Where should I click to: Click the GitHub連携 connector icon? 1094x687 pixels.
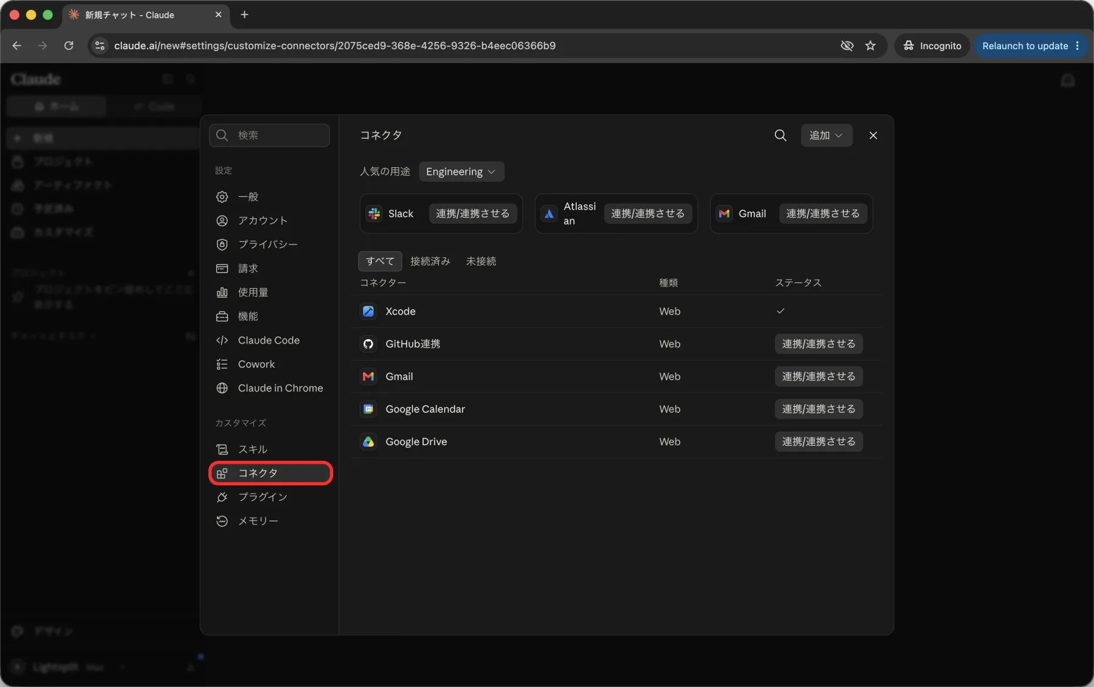coord(368,344)
